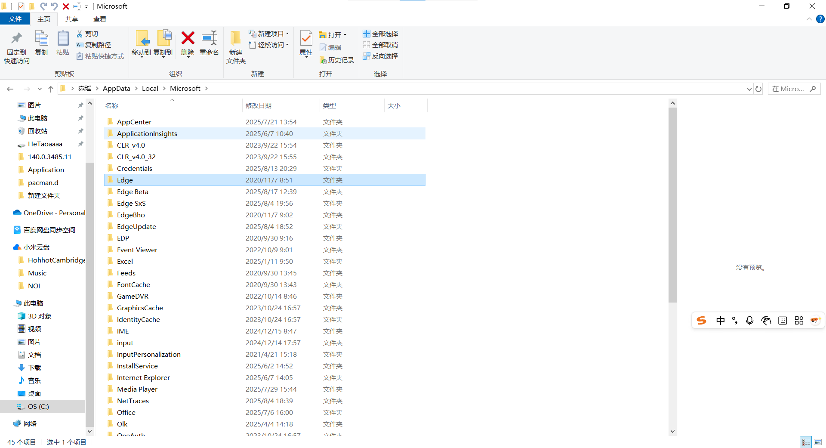Image resolution: width=826 pixels, height=448 pixels.
Task: Open OS (C:) drive in sidebar
Action: (x=43, y=406)
